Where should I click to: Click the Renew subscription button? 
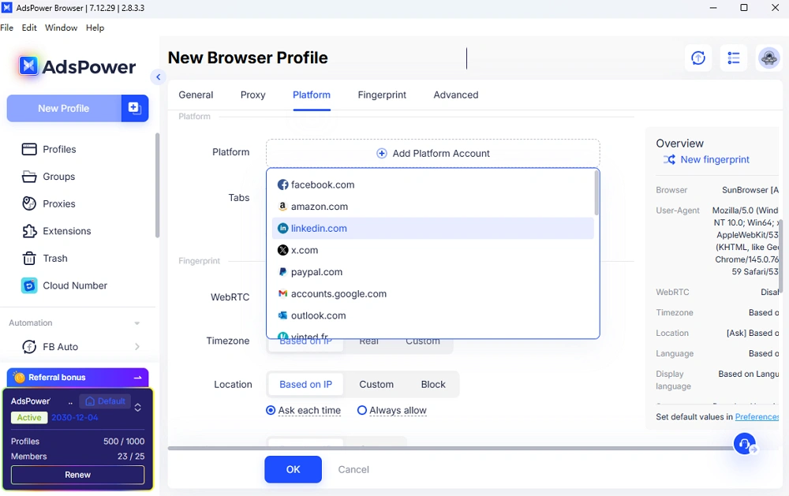point(77,475)
